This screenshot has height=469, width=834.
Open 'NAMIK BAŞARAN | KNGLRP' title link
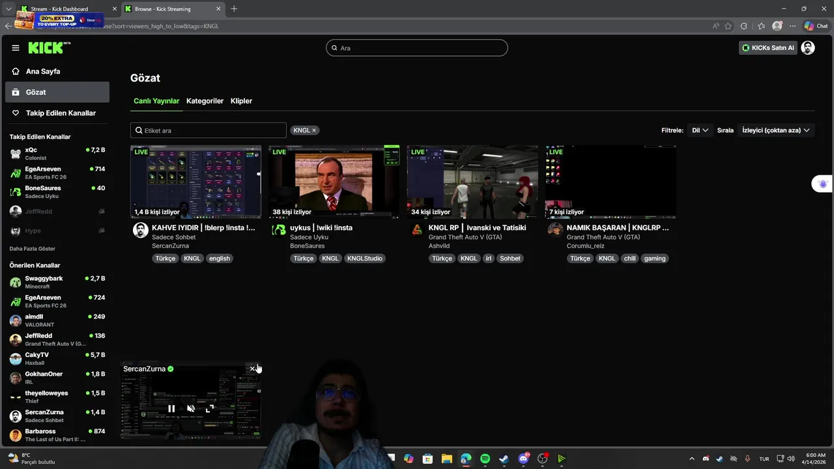[x=618, y=228]
